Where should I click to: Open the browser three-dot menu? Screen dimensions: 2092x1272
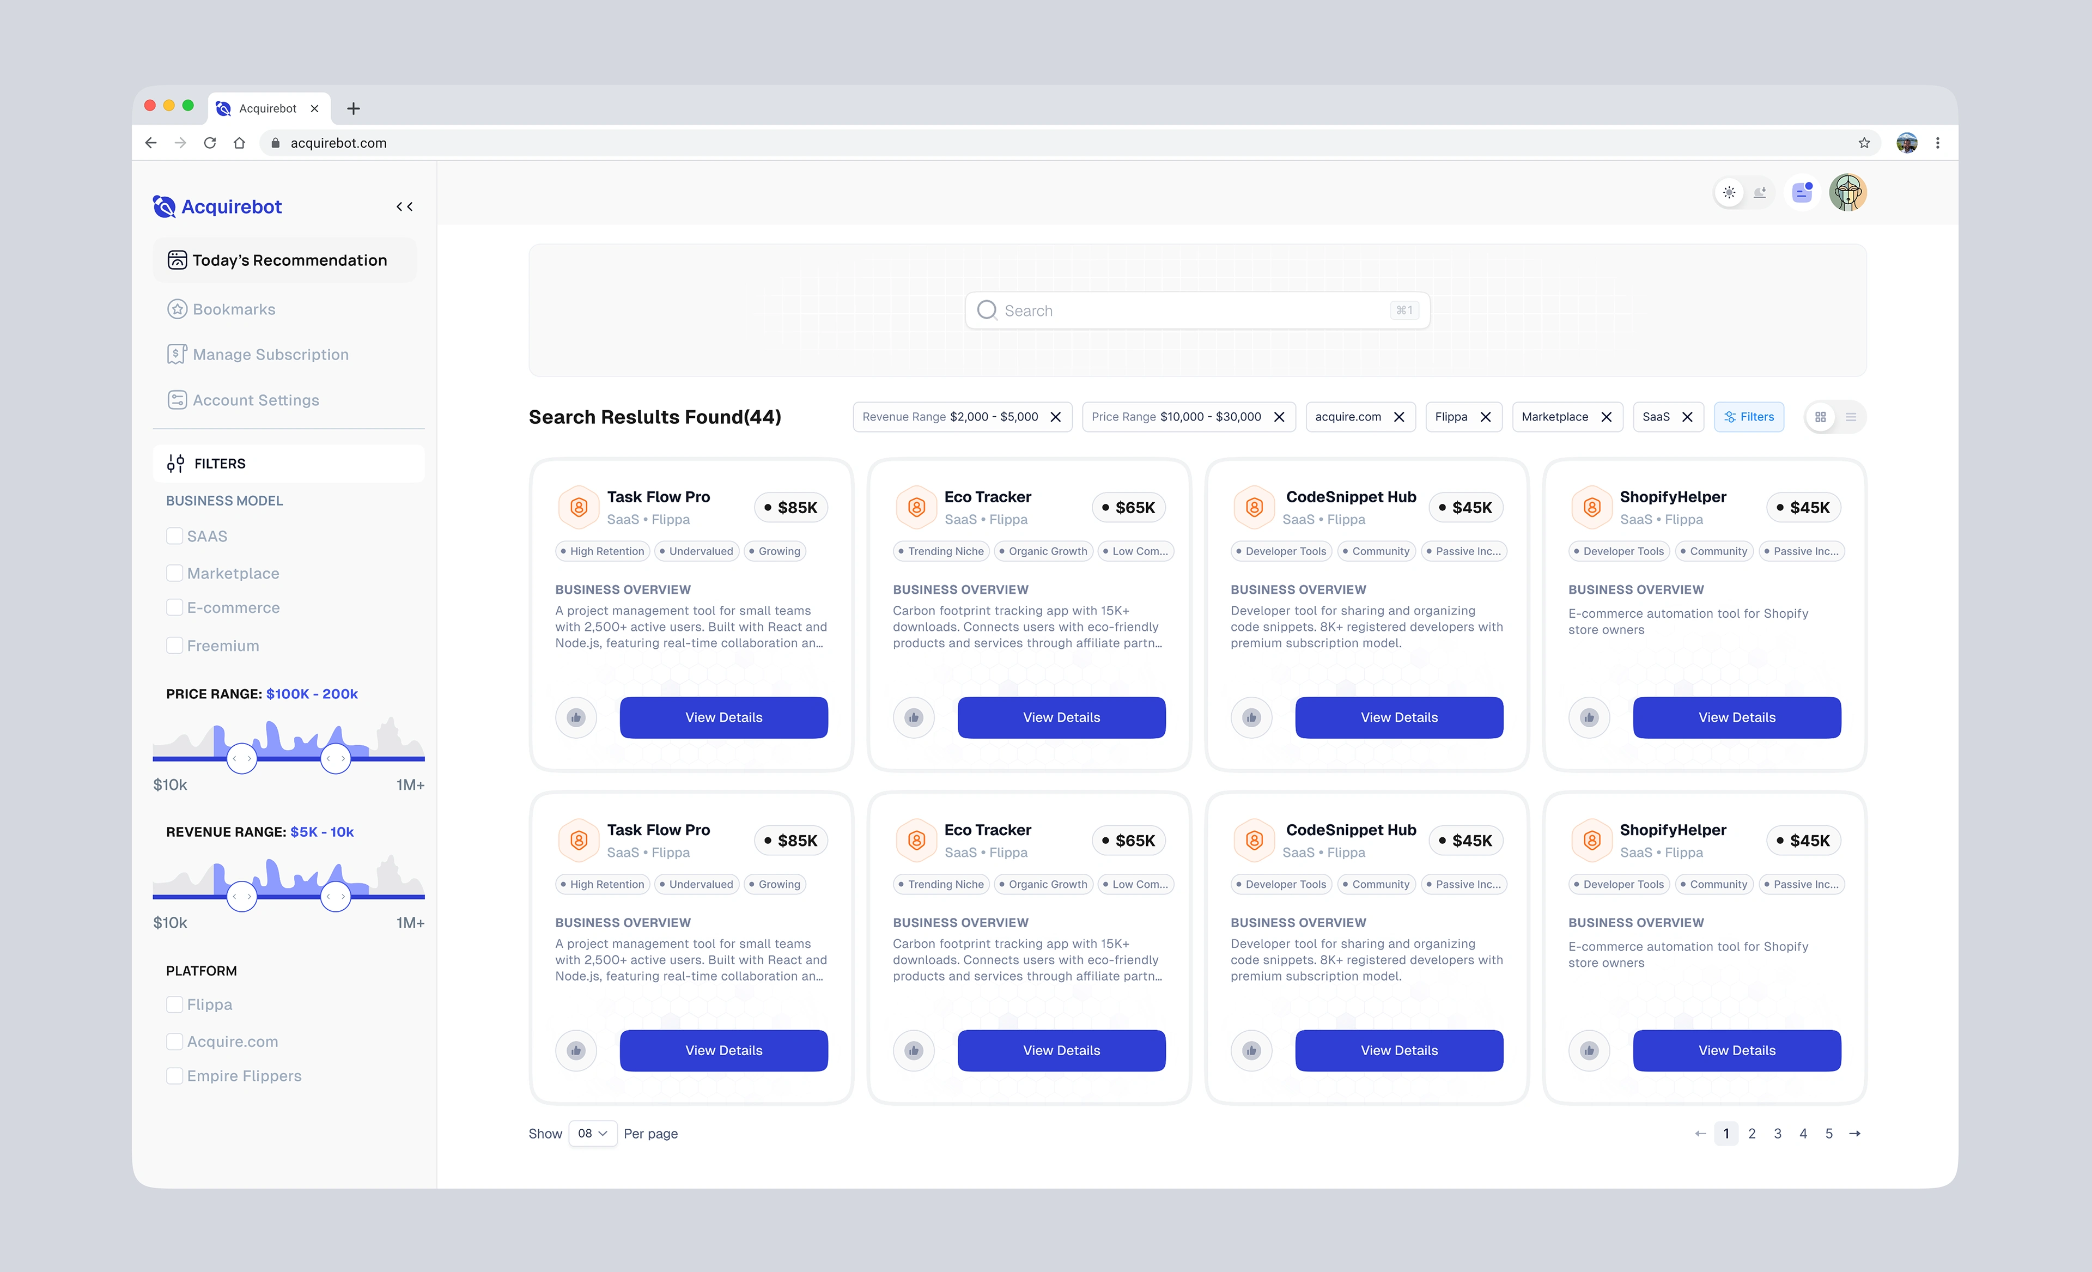pyautogui.click(x=1937, y=143)
